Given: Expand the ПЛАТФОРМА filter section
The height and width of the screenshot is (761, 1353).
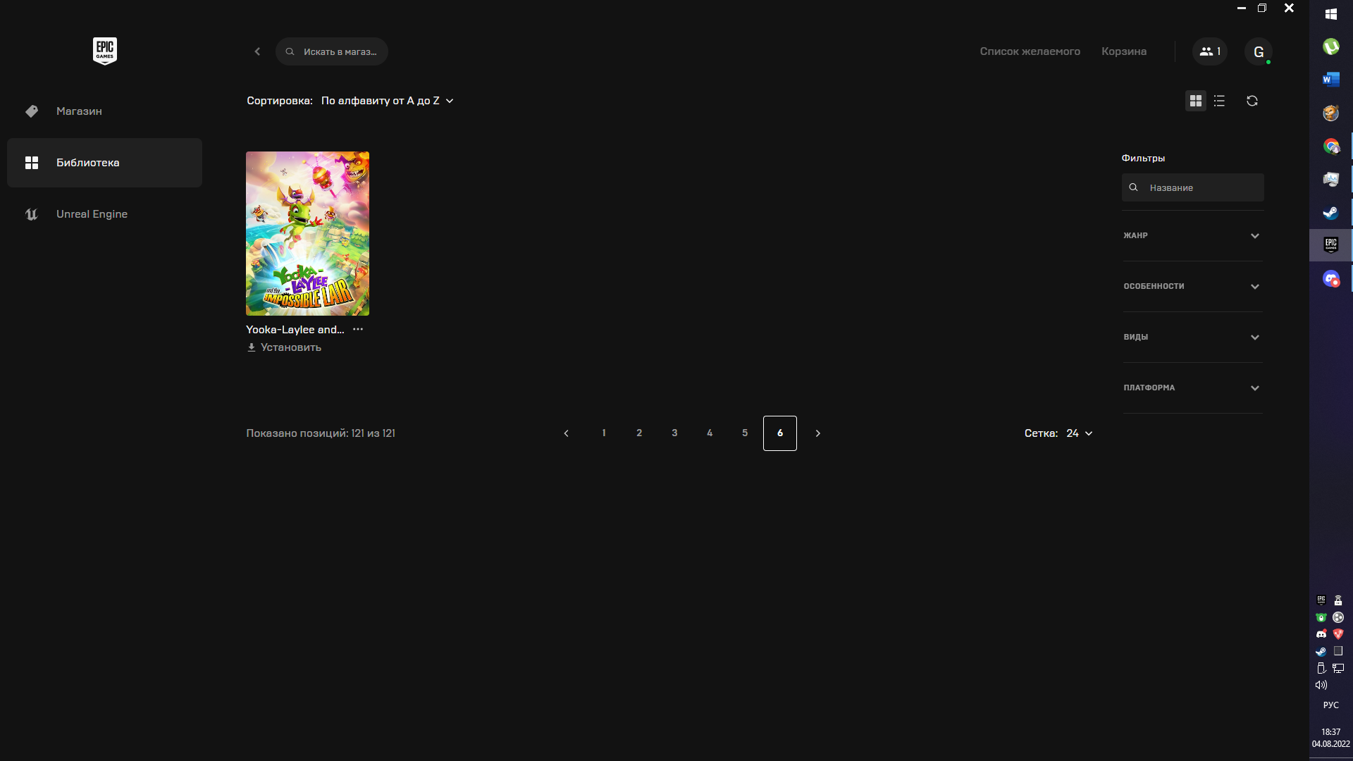Looking at the screenshot, I should pyautogui.click(x=1192, y=388).
